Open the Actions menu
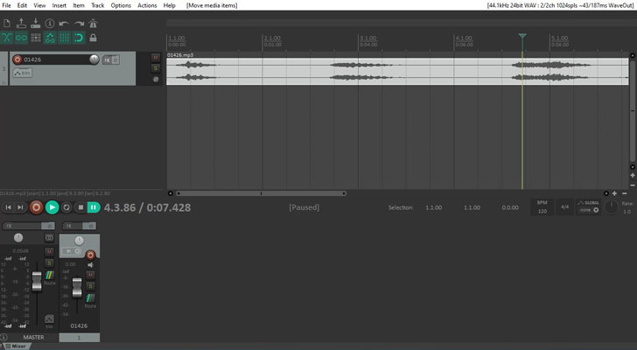637x350 pixels. coord(146,5)
